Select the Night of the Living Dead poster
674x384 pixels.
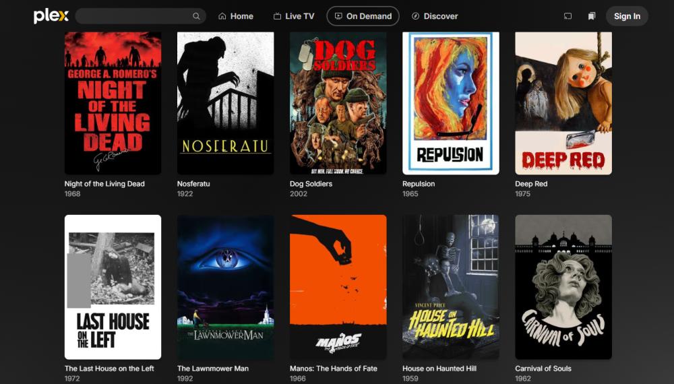pos(113,103)
